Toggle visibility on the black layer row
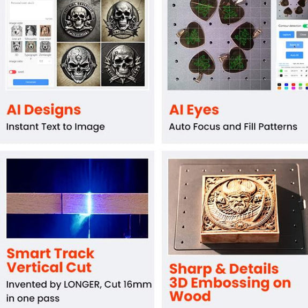The width and height of the screenshot is (308, 308). point(302,76)
